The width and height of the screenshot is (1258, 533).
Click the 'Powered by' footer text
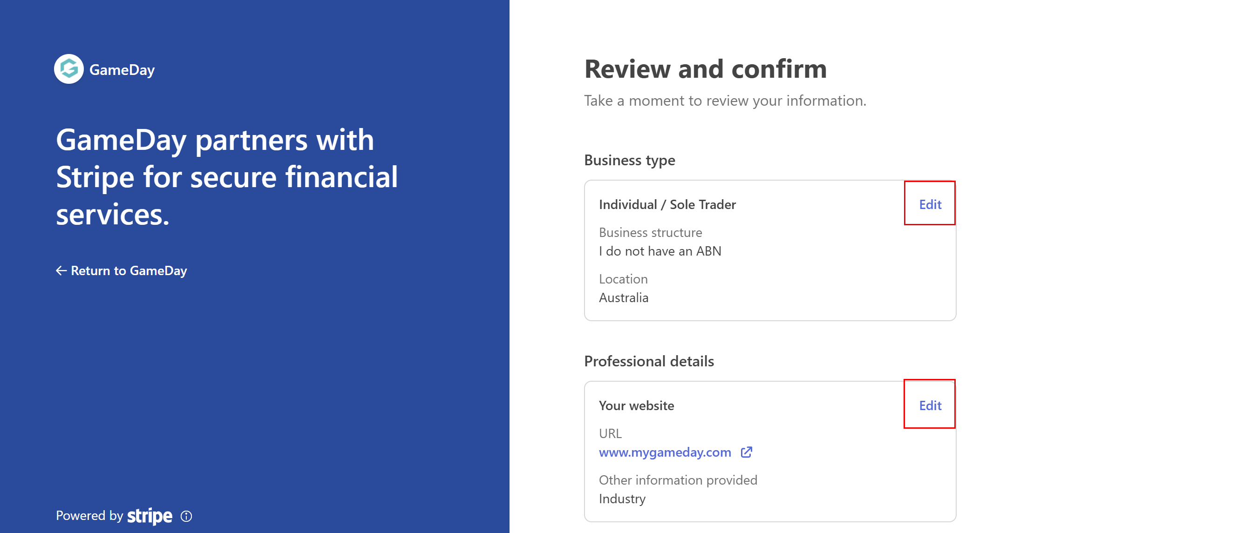89,516
